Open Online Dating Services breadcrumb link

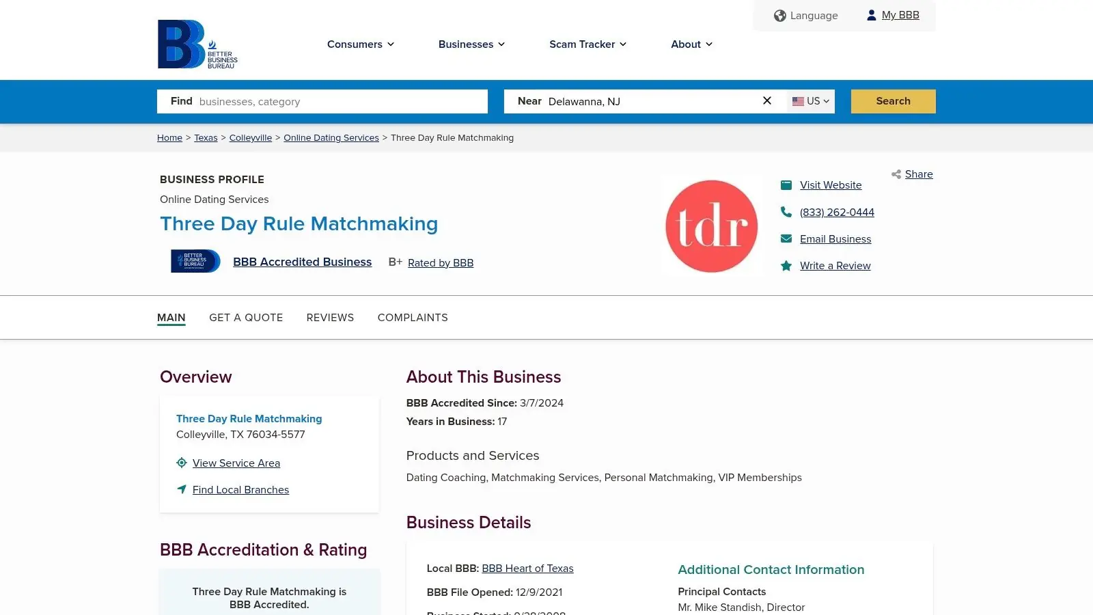click(331, 138)
